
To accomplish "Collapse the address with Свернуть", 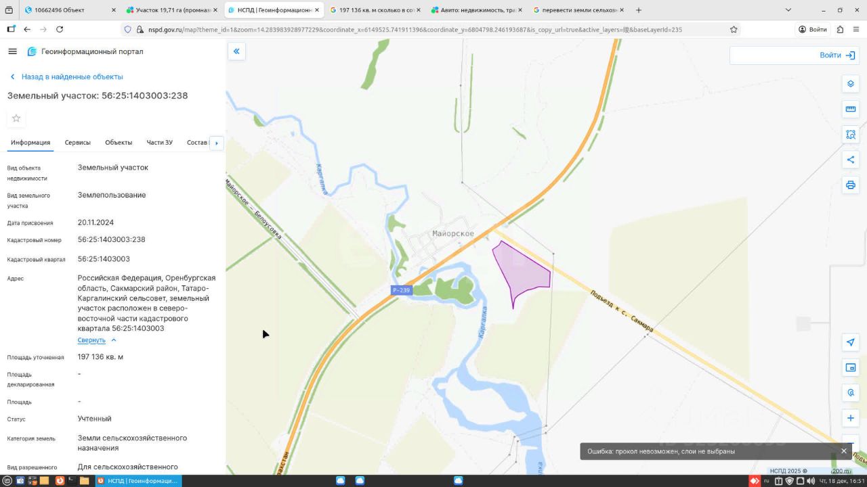I will click(97, 340).
